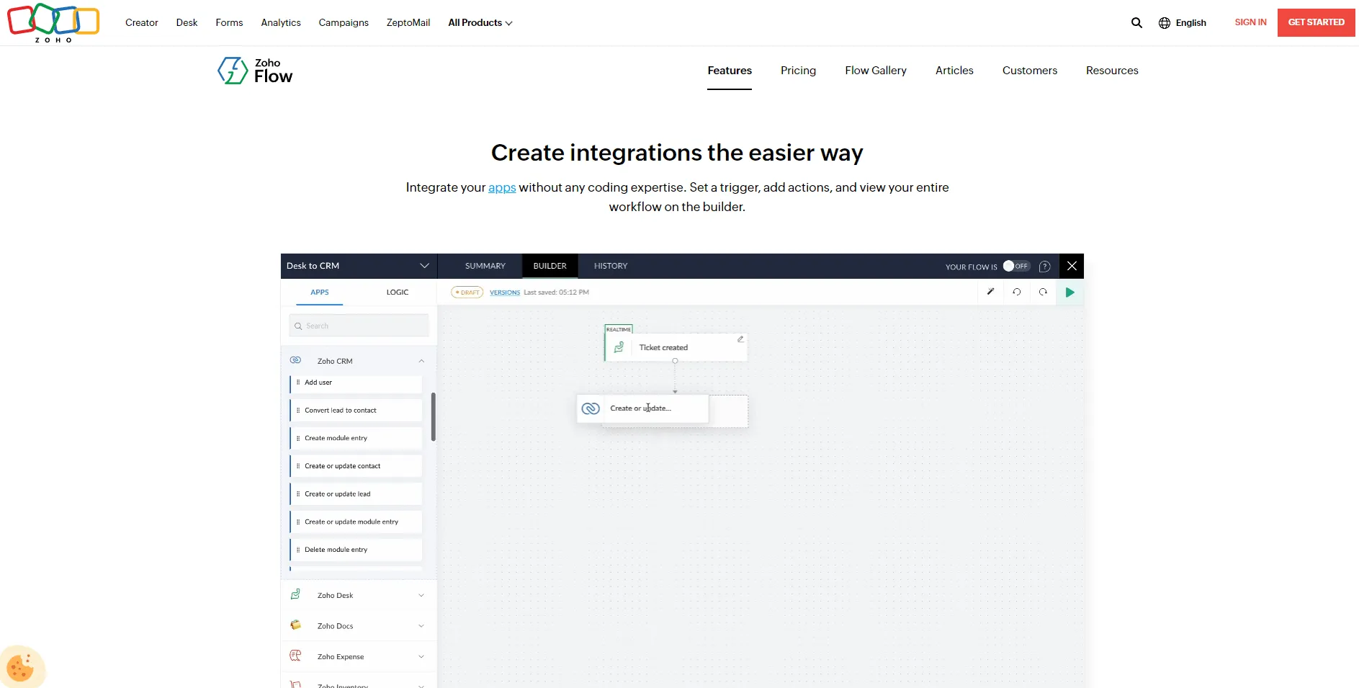Click the Sign In link
The image size is (1359, 688).
pos(1250,22)
